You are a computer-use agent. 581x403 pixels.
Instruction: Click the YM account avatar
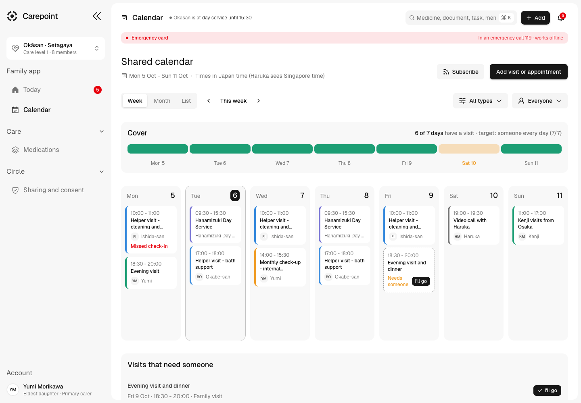click(x=13, y=390)
